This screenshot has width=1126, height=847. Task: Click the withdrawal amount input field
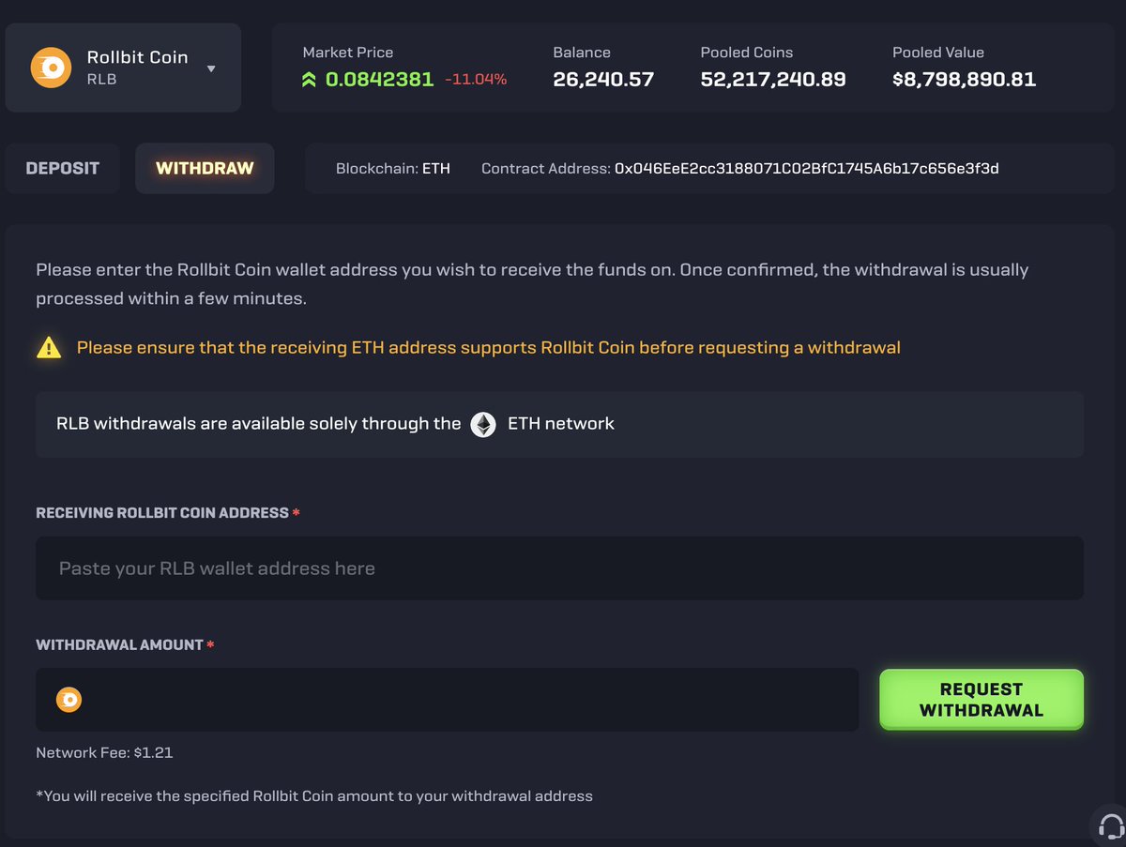(448, 700)
